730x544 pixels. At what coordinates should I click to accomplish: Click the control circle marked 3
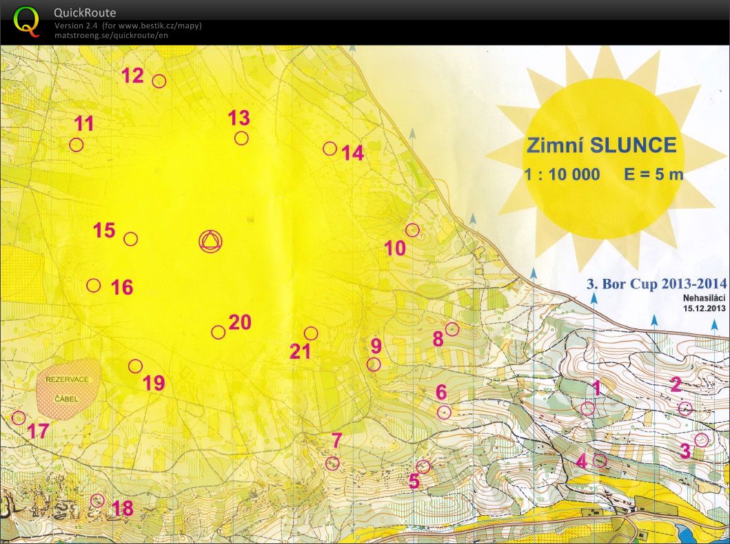point(701,440)
